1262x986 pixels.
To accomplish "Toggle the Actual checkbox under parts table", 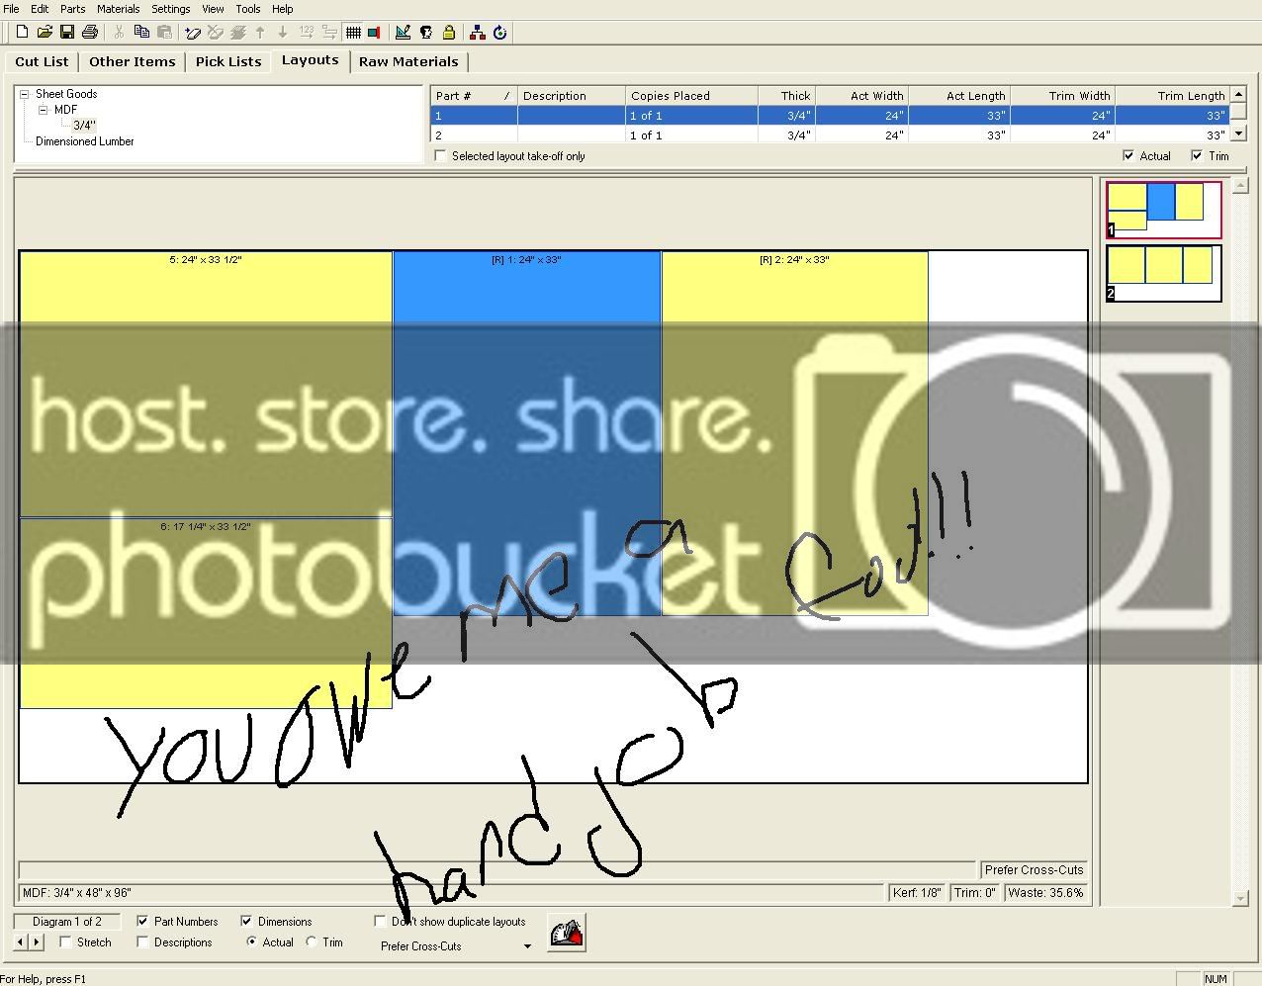I will coord(1128,156).
